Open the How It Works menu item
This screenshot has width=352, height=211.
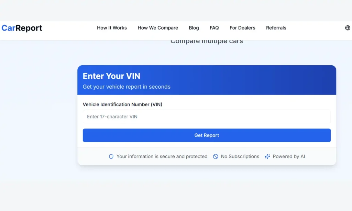(x=112, y=28)
